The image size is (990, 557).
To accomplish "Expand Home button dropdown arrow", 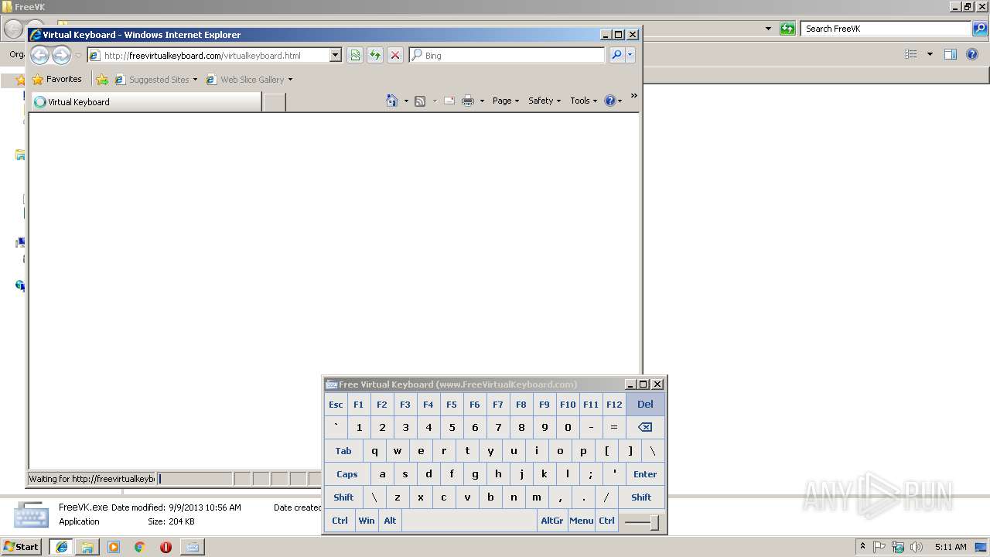I will pyautogui.click(x=406, y=101).
